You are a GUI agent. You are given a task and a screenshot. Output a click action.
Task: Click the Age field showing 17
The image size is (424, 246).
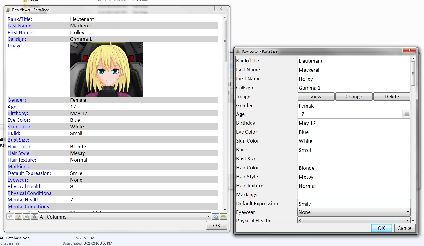pos(350,114)
